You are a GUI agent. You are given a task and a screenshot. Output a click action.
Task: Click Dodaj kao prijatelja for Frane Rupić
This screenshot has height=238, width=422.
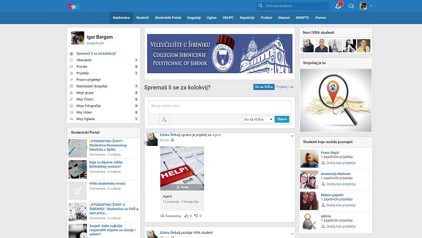pos(340,163)
